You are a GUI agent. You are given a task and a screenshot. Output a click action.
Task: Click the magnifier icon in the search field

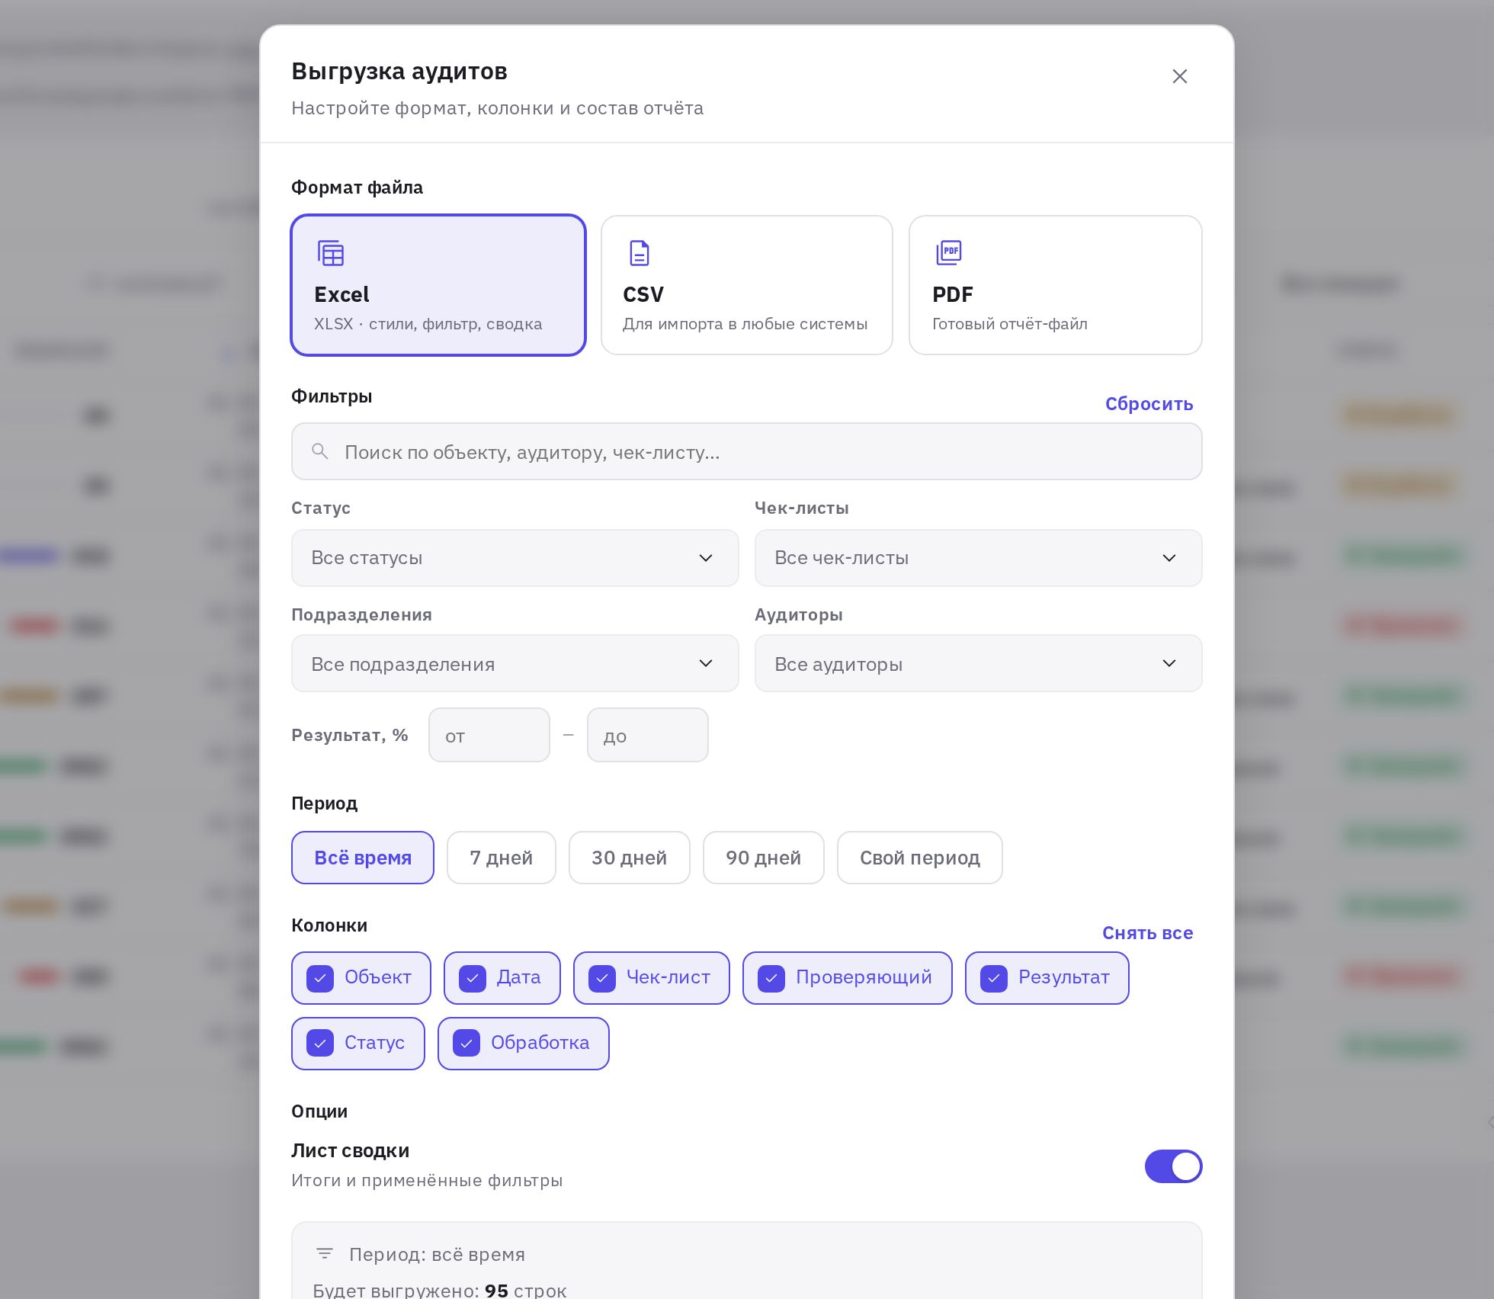point(320,451)
